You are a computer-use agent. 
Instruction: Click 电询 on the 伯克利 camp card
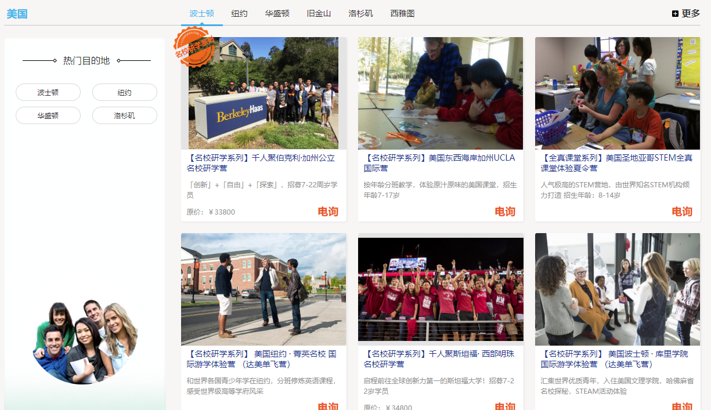[x=328, y=212]
